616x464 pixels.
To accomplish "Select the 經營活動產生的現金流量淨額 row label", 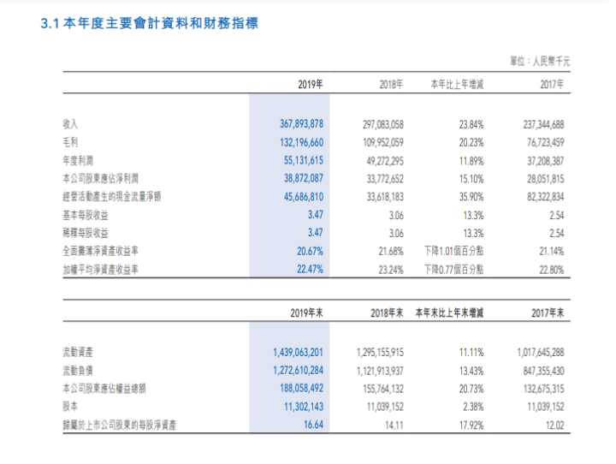I will coord(112,197).
